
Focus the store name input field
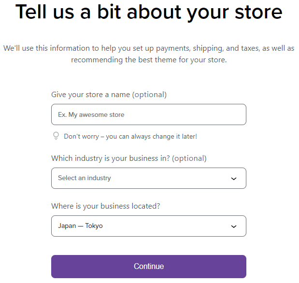[x=148, y=115]
